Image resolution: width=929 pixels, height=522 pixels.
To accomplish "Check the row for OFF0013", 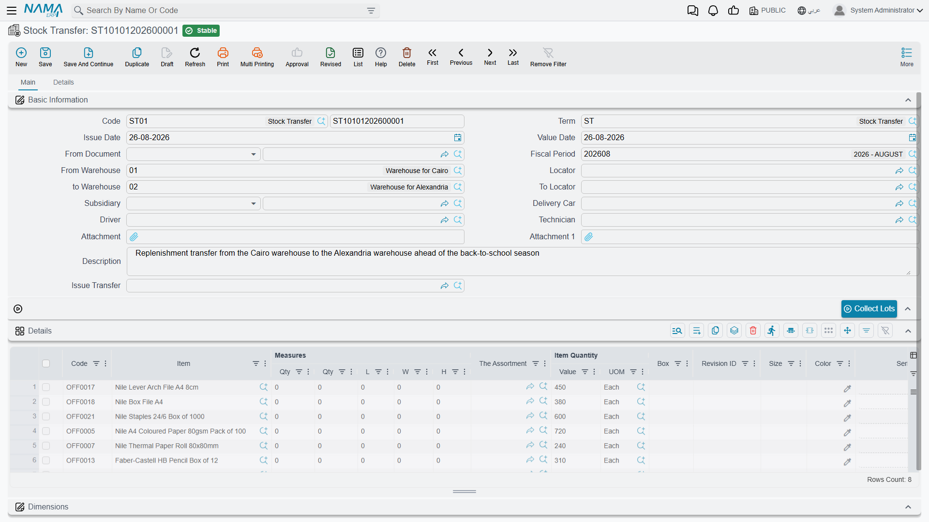I will 46,460.
